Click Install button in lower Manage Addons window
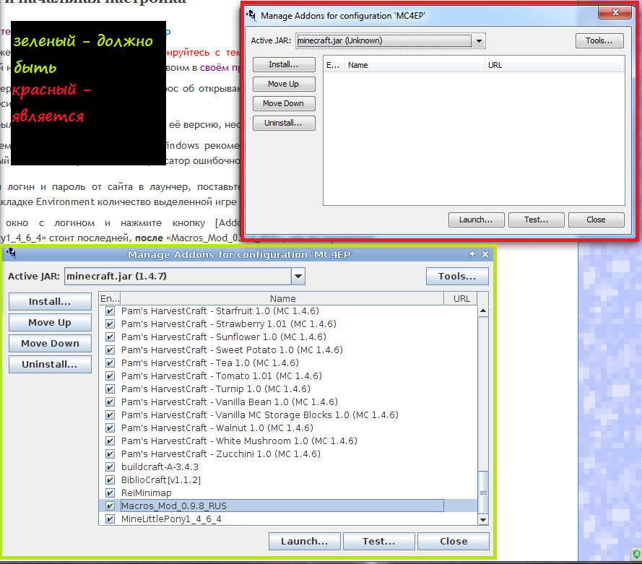 [x=50, y=302]
